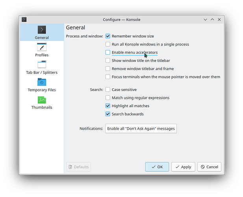
Task: Toggle Remember window size checkbox
Action: click(108, 36)
